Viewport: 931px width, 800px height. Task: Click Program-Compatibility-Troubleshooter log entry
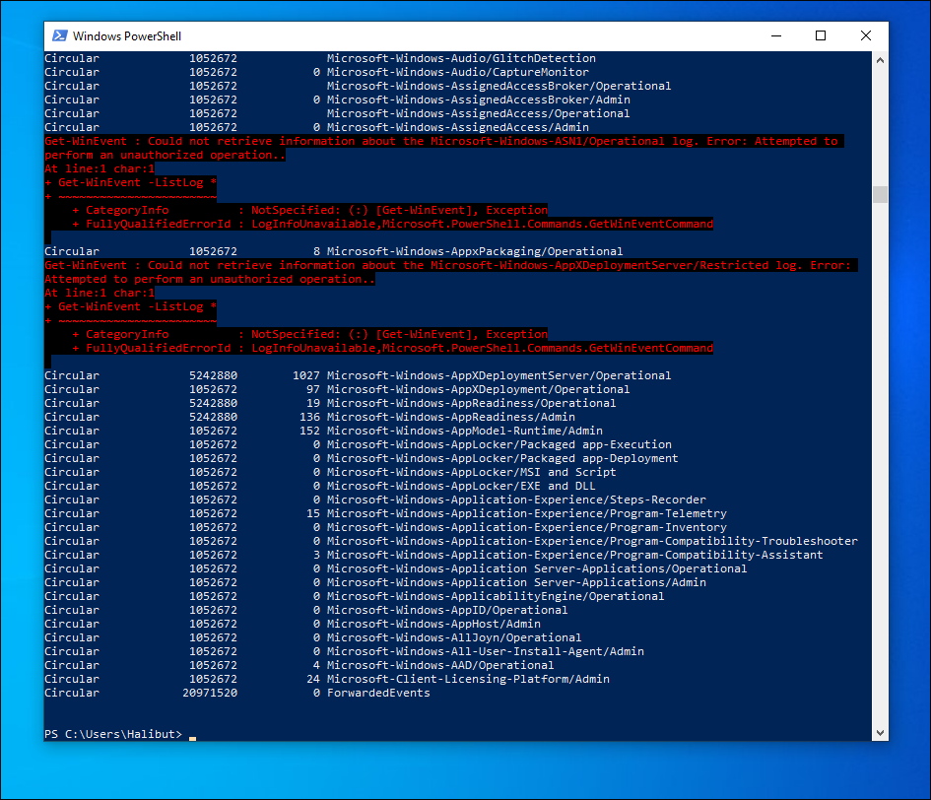pos(592,541)
